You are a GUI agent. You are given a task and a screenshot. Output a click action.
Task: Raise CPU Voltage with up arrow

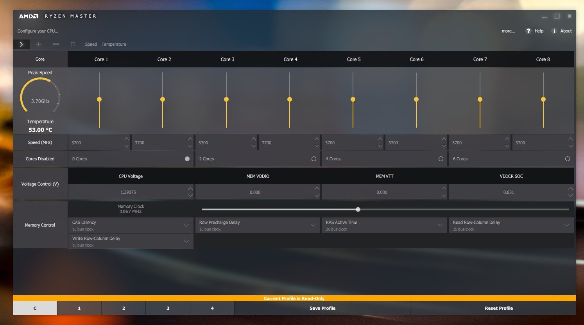[x=190, y=189]
